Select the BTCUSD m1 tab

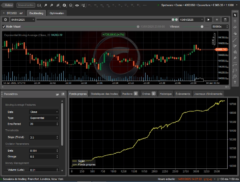[x=13, y=13]
